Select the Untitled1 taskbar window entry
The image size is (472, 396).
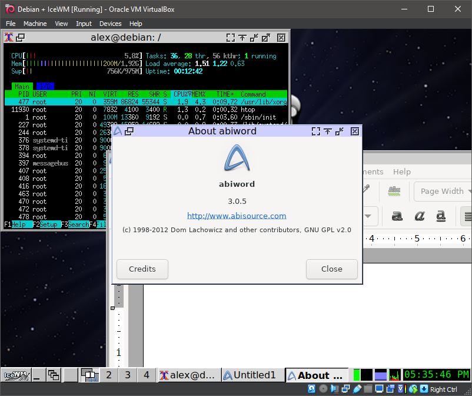[250, 375]
